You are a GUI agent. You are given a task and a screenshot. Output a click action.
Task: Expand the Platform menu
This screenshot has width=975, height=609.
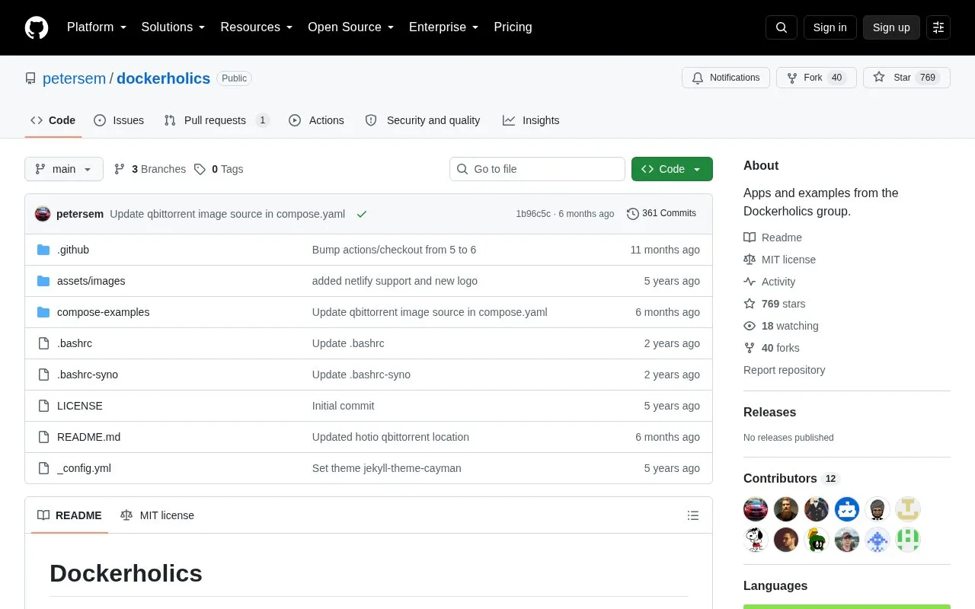point(97,27)
